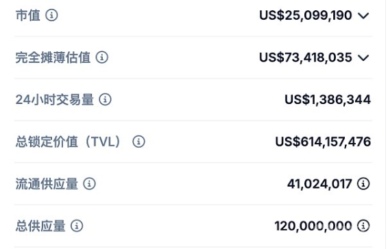Open info icon right of 41,024,017
The height and width of the screenshot is (249, 388).
tap(363, 184)
